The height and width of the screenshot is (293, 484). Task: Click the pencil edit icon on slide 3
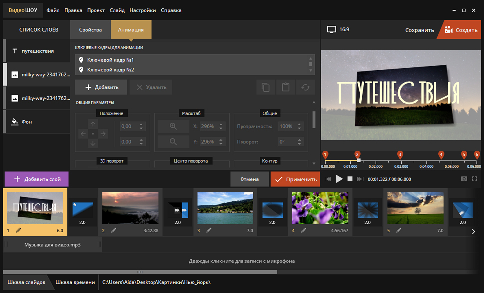point(209,230)
